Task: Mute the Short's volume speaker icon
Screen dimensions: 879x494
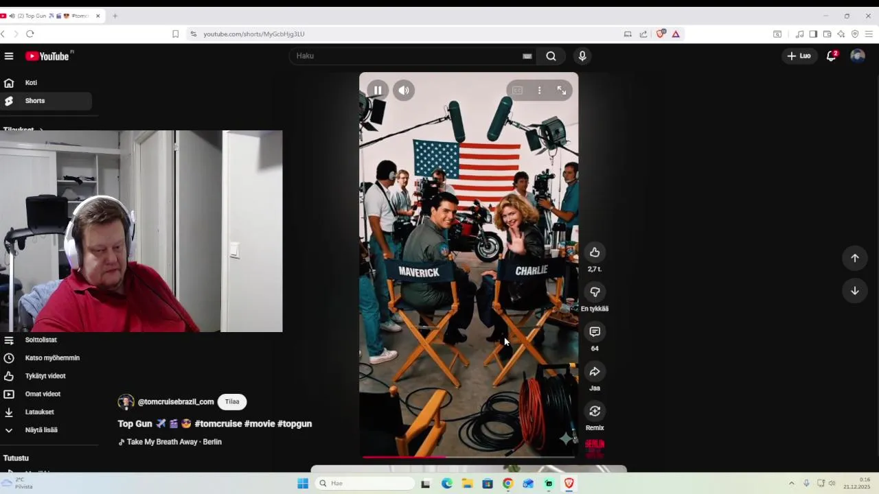Action: pyautogui.click(x=404, y=90)
